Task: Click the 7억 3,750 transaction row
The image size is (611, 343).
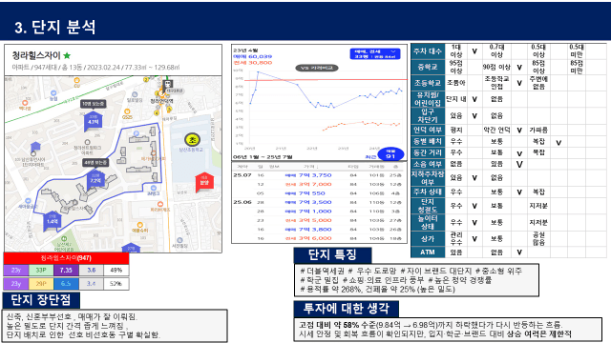Action: [318, 175]
